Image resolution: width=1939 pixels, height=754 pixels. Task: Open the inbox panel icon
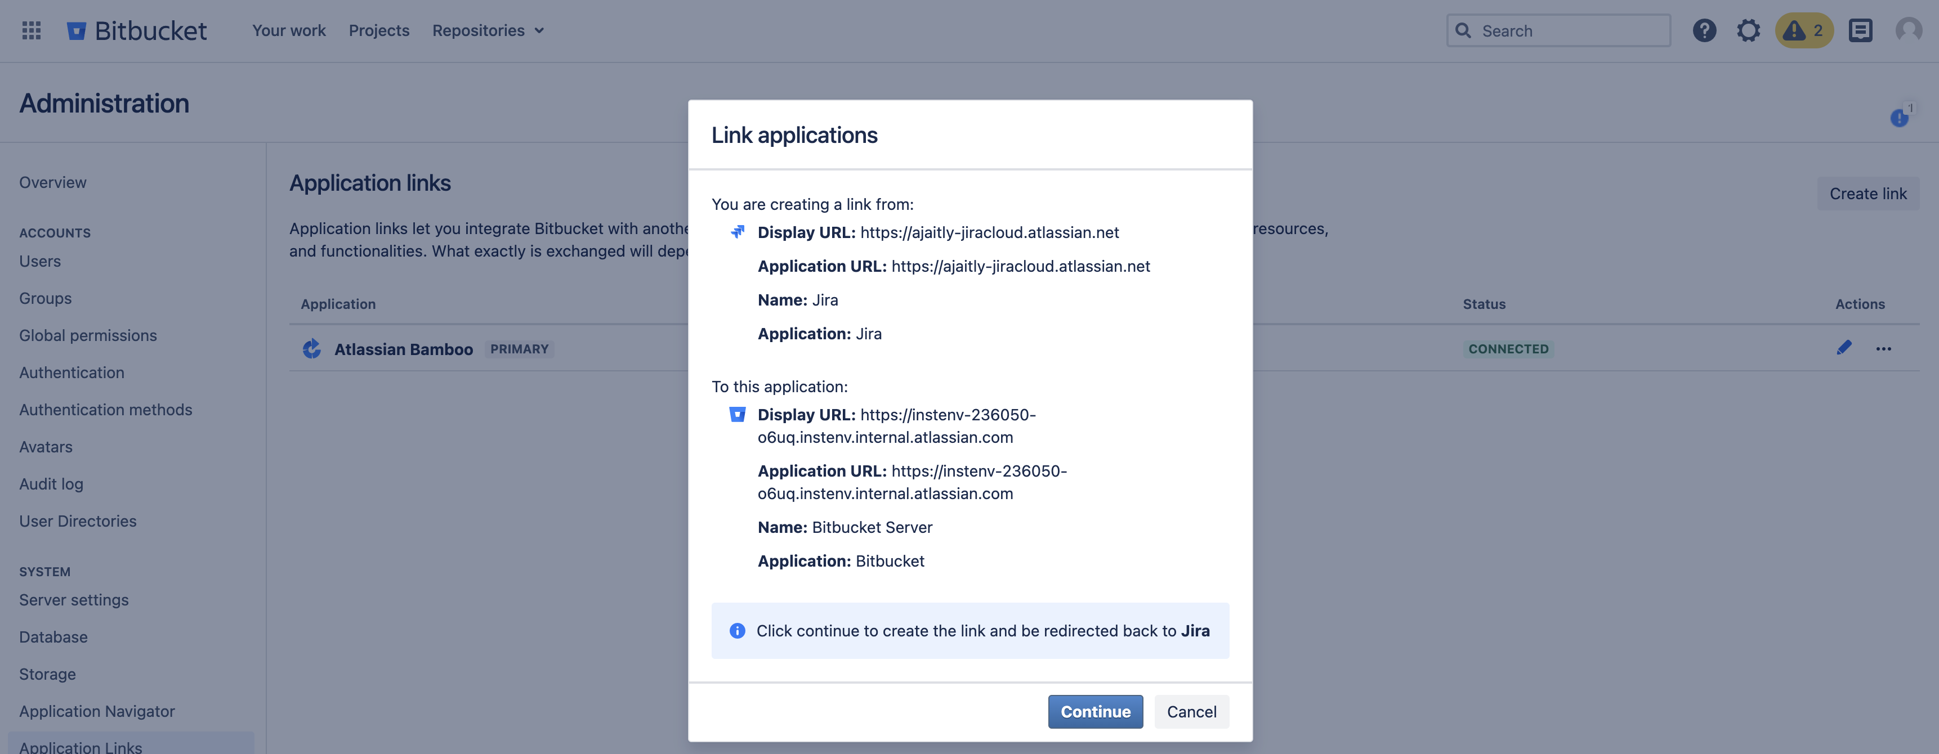1860,30
